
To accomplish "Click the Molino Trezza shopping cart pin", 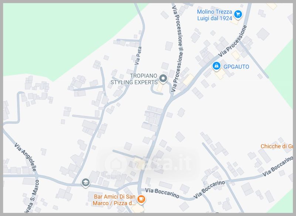I will pyautogui.click(x=238, y=14).
